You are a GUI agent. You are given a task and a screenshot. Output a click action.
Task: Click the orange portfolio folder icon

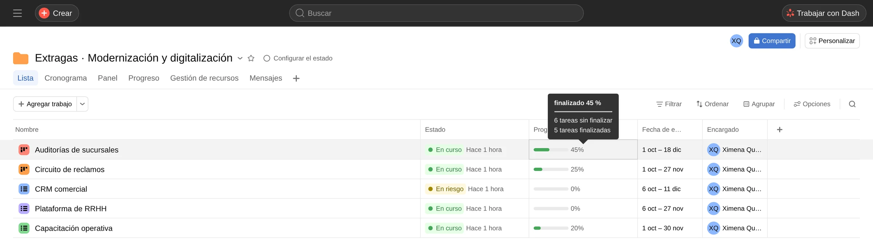(x=21, y=58)
